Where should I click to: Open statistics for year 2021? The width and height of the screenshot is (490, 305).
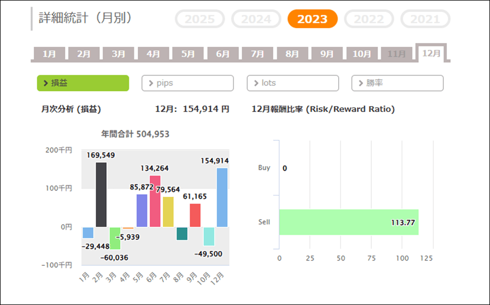[x=425, y=19]
